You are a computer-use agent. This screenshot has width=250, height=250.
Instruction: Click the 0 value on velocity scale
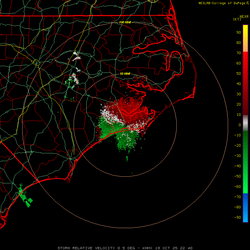tap(240, 125)
